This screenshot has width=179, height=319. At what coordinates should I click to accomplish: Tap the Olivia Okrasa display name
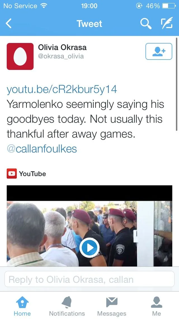pyautogui.click(x=62, y=47)
